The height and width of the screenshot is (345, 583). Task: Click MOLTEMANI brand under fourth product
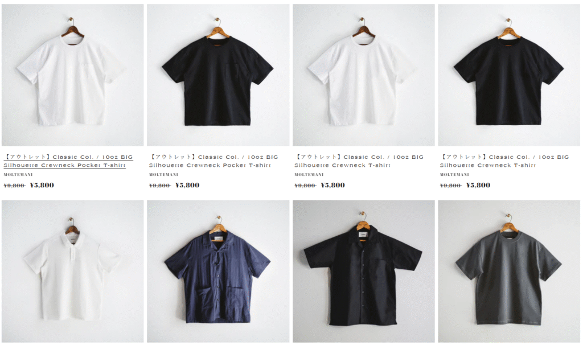click(x=454, y=174)
